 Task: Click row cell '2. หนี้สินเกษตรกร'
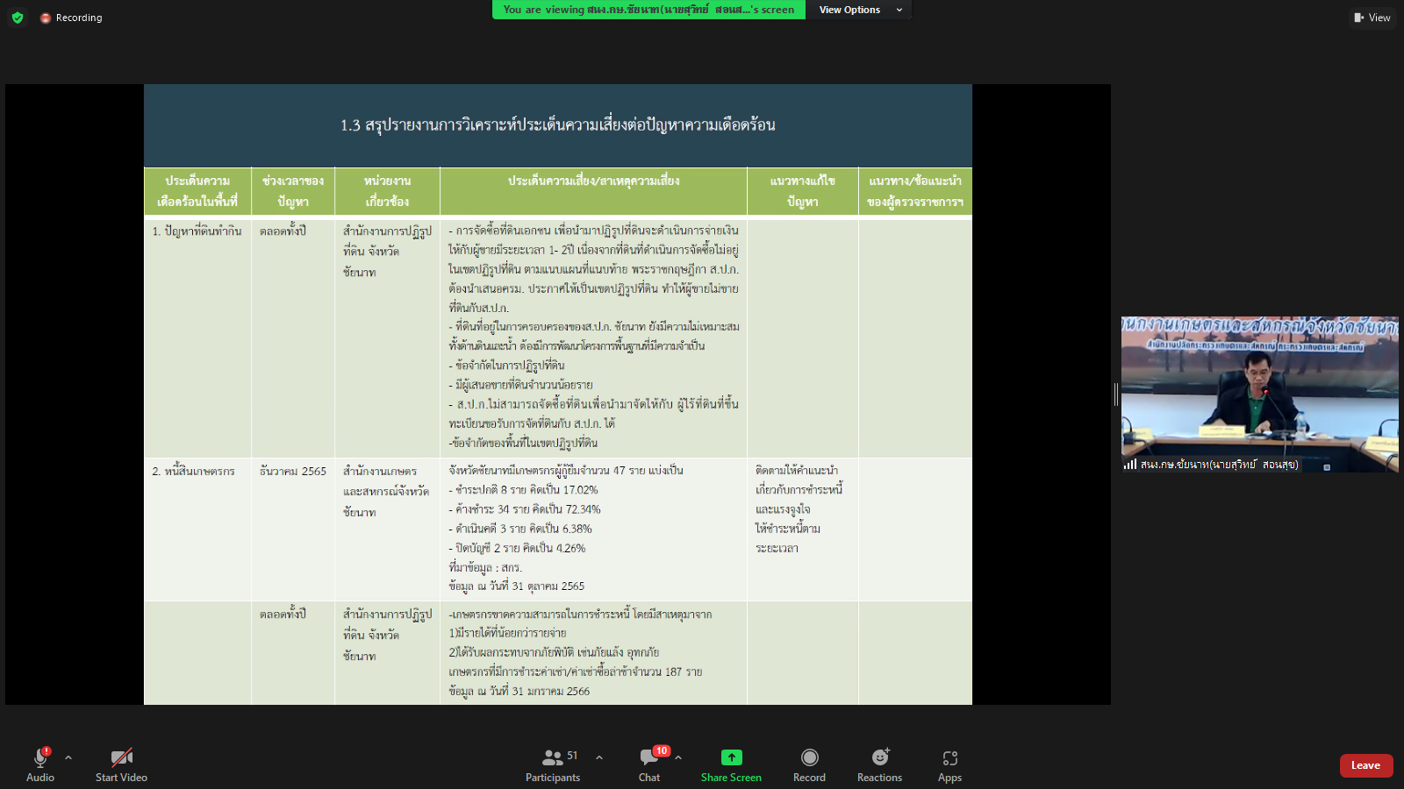[x=194, y=472]
